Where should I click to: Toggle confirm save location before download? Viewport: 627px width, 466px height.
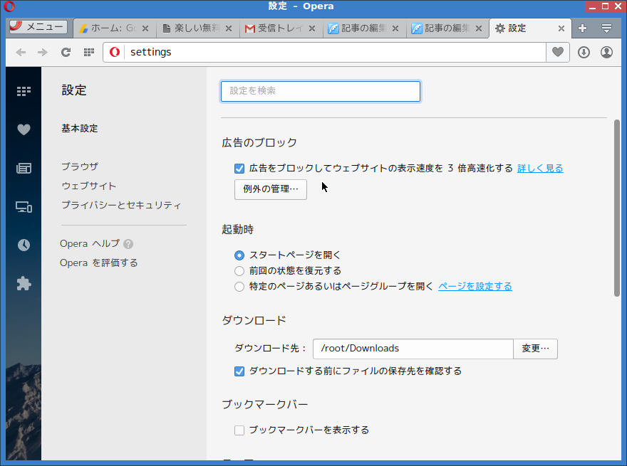tap(239, 371)
